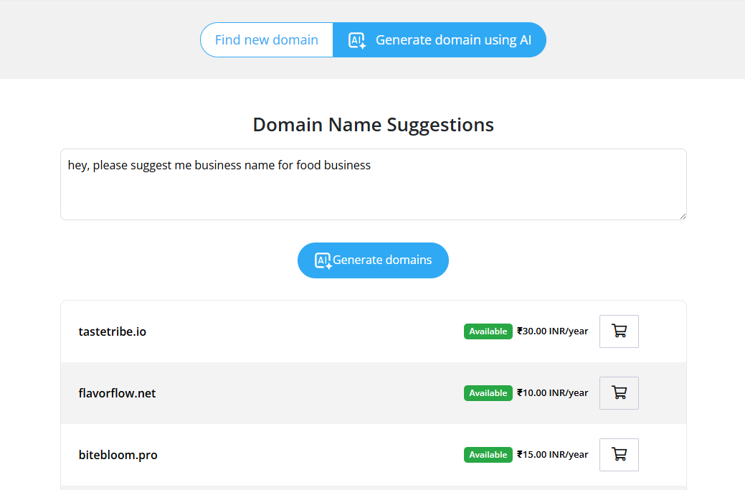Screen dimensions: 745x490
Task: Select the bitebloom.pro domain name
Action: (118, 455)
